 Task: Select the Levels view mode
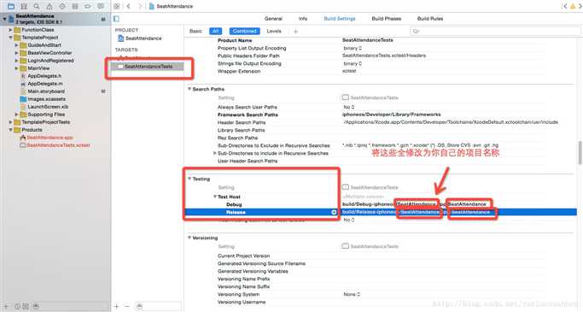click(274, 32)
